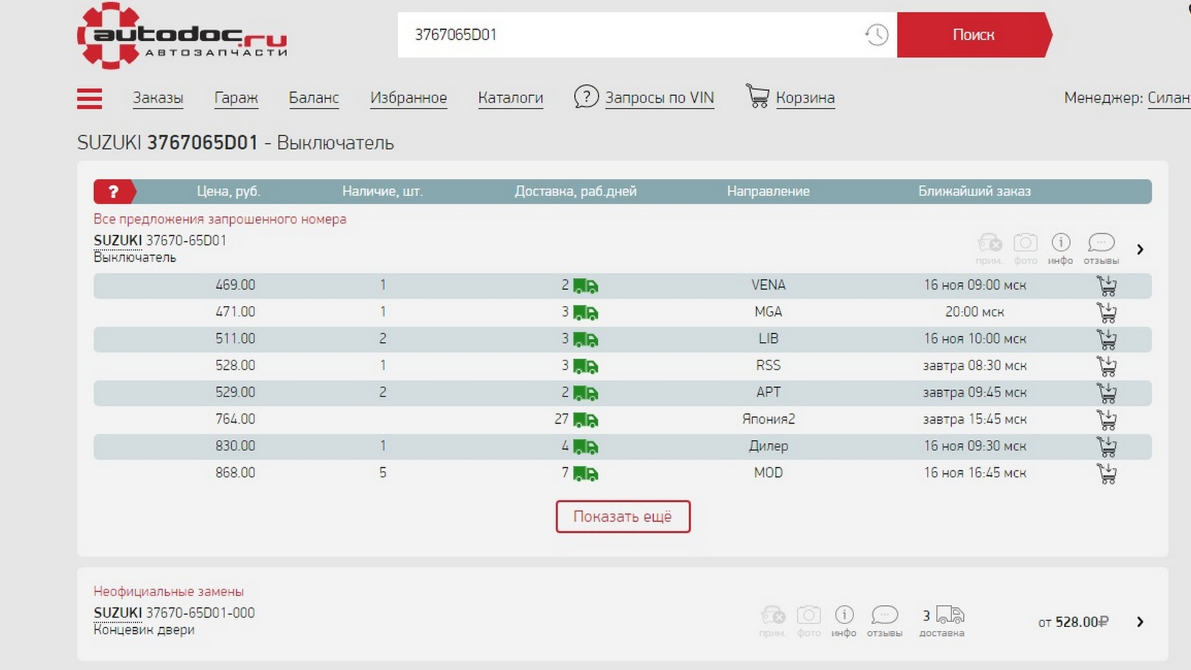Screen dimensions: 1191x670
Task: Click Показать ещё to show more offers
Action: (x=623, y=517)
